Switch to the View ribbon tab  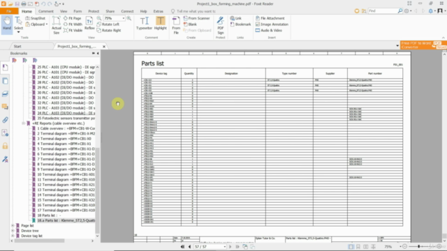pos(64,11)
